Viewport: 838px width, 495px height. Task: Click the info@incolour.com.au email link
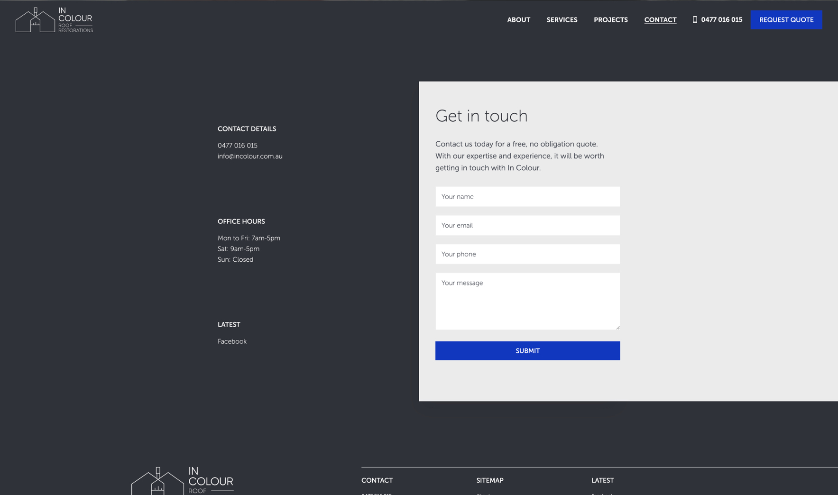point(250,156)
